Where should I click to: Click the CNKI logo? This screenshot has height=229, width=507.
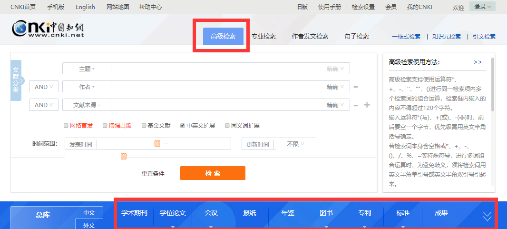pyautogui.click(x=48, y=29)
